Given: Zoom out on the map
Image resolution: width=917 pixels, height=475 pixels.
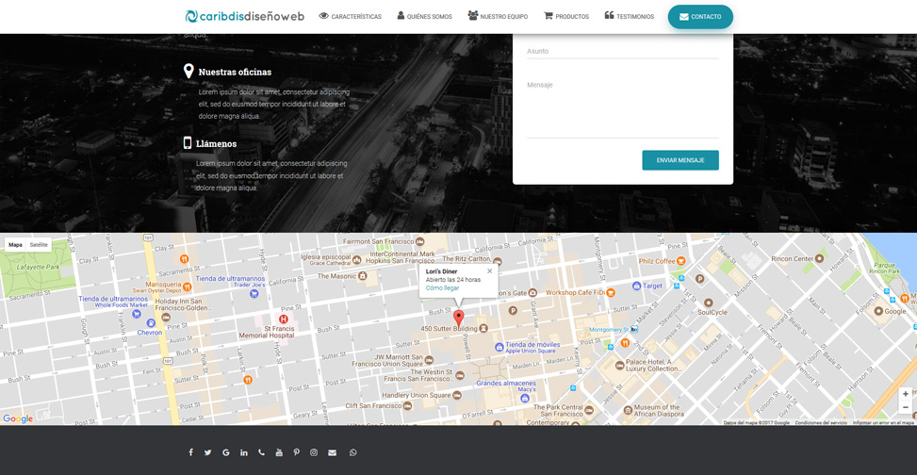Looking at the screenshot, I should 906,407.
